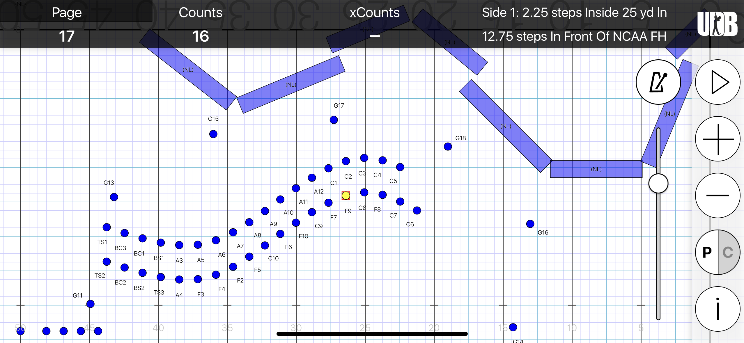Select performer dot G11

[x=91, y=304]
